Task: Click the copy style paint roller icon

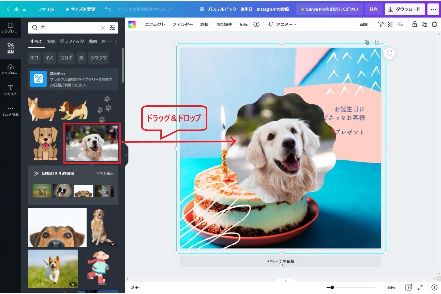Action: pyautogui.click(x=381, y=24)
